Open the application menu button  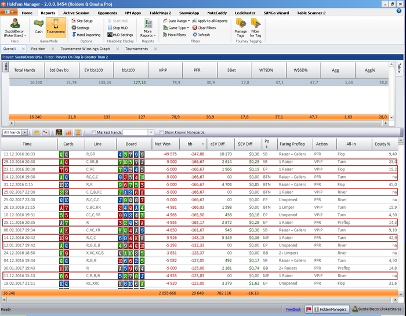[9, 12]
